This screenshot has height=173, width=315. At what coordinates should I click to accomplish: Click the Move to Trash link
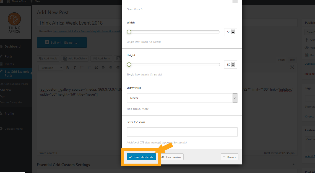[x=310, y=74]
